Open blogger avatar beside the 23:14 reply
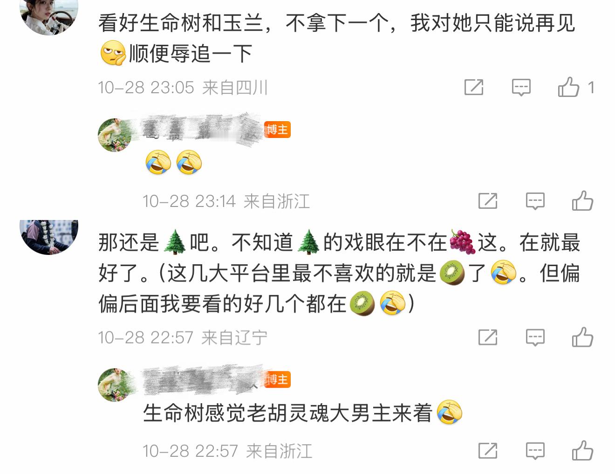This screenshot has height=474, width=615. (115, 135)
